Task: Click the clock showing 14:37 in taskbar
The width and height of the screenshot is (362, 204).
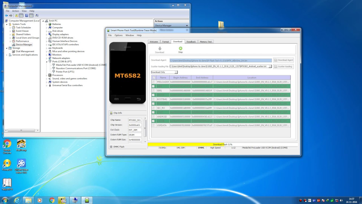Action: (x=352, y=199)
